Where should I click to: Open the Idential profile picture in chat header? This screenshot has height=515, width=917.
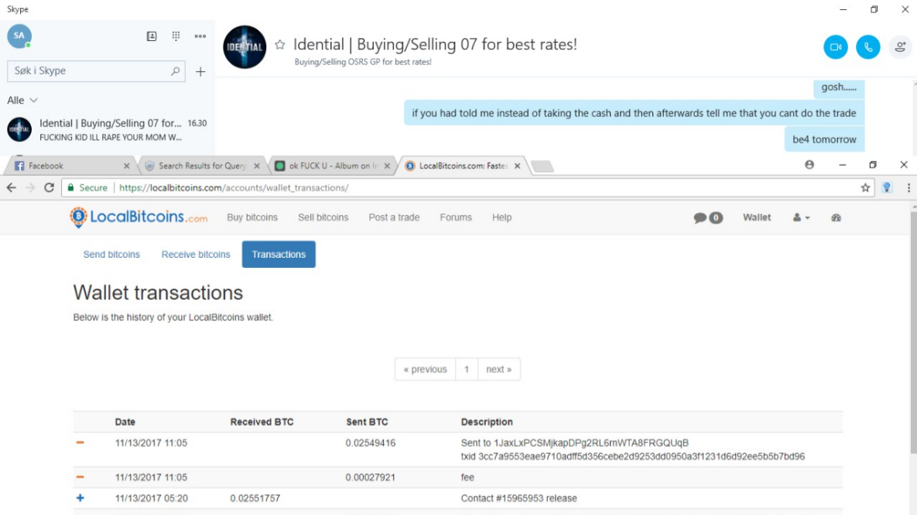point(245,46)
